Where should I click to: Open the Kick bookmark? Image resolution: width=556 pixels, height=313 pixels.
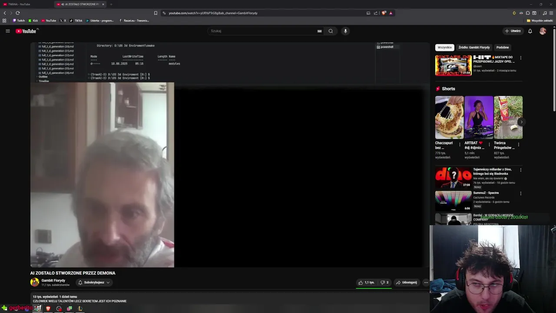[33, 20]
